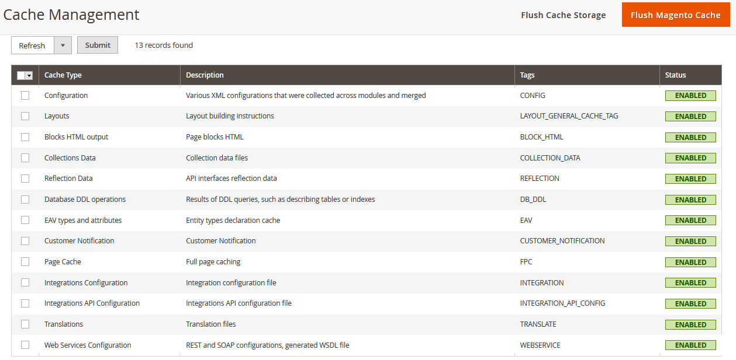This screenshot has height=360, width=736.
Task: Click the Tags column header
Action: pyautogui.click(x=588, y=75)
